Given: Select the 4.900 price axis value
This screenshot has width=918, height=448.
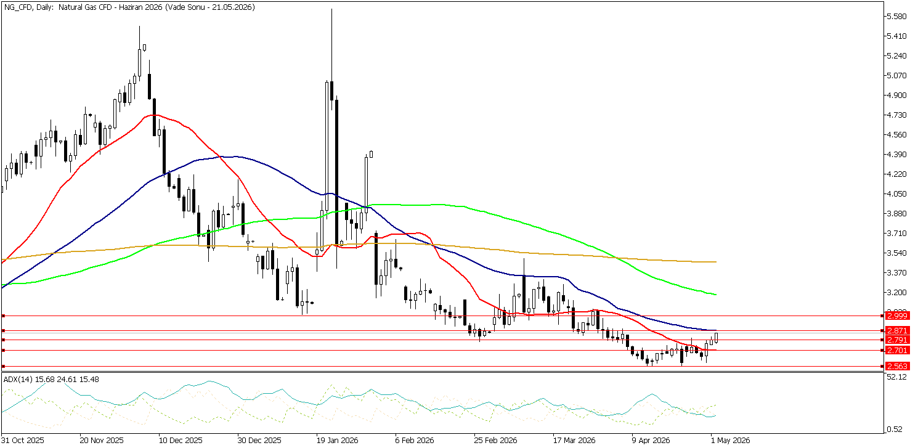Looking at the screenshot, I should click(x=897, y=95).
